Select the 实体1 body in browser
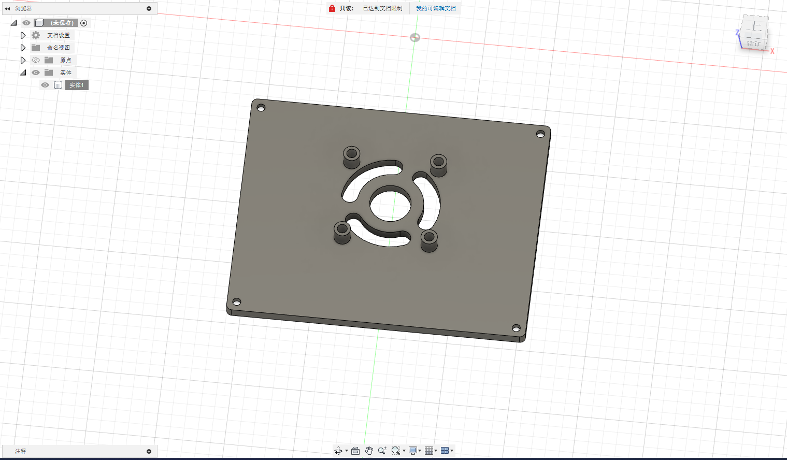 tap(77, 85)
